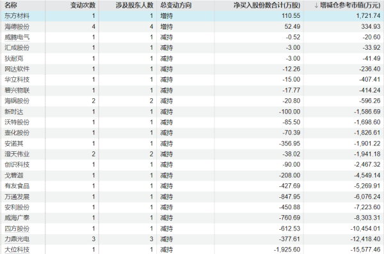Viewport: 384px width, 254px height.
Task: Select the -760.69 net shares cell
Action: click(289, 218)
